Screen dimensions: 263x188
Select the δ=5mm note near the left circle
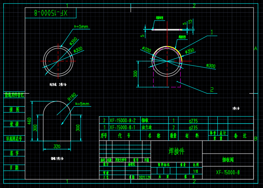click(81, 26)
